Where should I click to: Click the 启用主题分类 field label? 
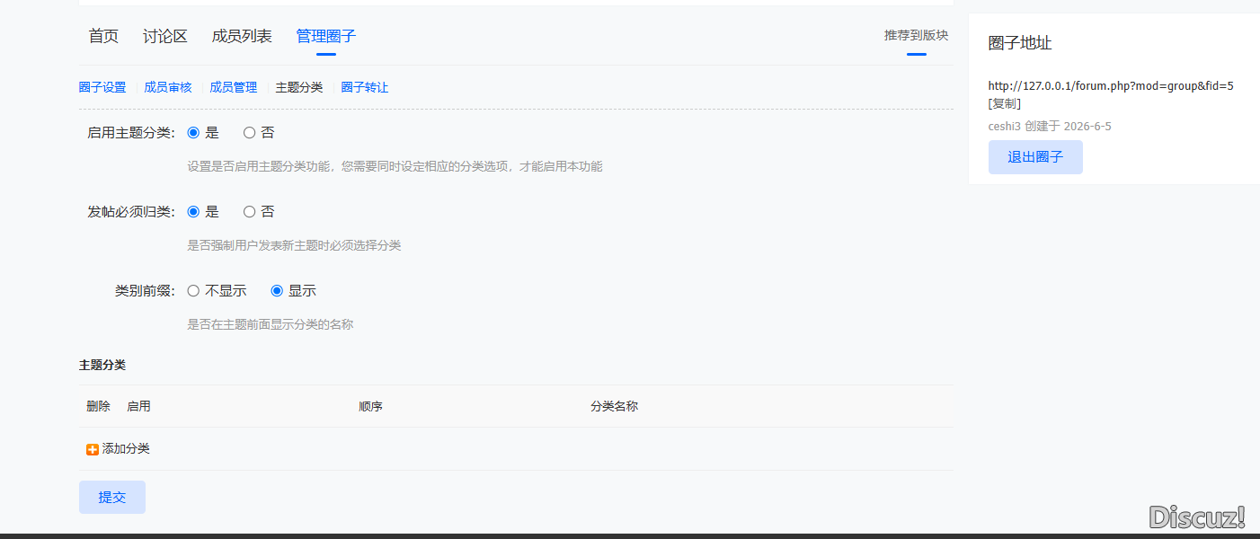[131, 133]
